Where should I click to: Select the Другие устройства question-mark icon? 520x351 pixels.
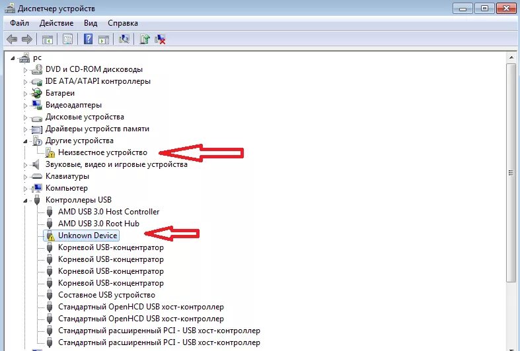click(37, 141)
